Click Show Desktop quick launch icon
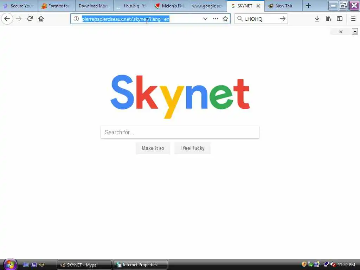Viewport: 360px width, 270px height. point(25,265)
